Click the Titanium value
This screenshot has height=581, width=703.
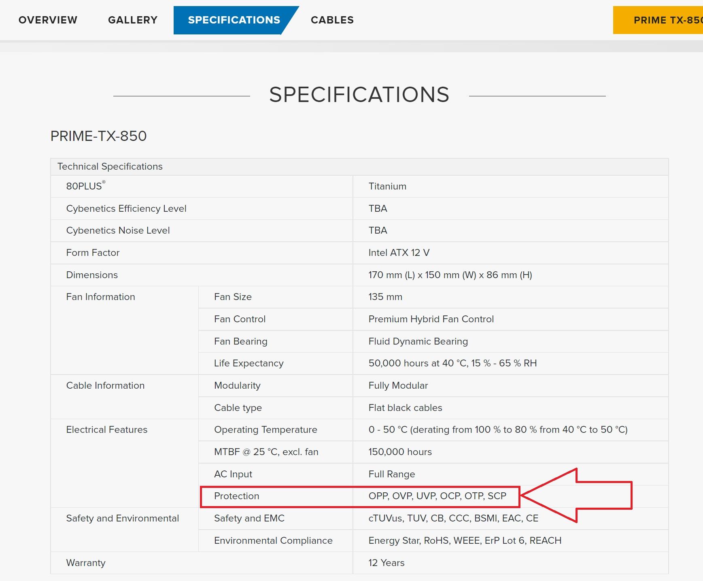tap(387, 186)
